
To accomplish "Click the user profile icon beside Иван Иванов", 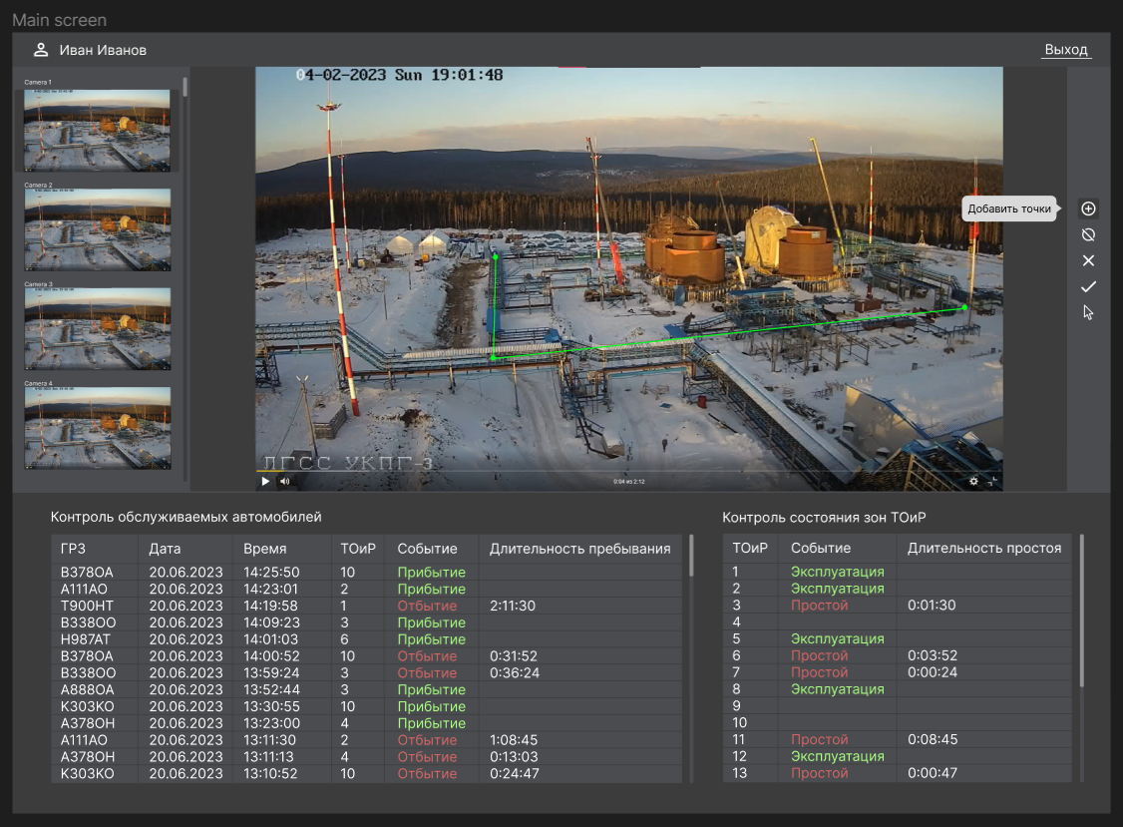I will tap(41, 50).
